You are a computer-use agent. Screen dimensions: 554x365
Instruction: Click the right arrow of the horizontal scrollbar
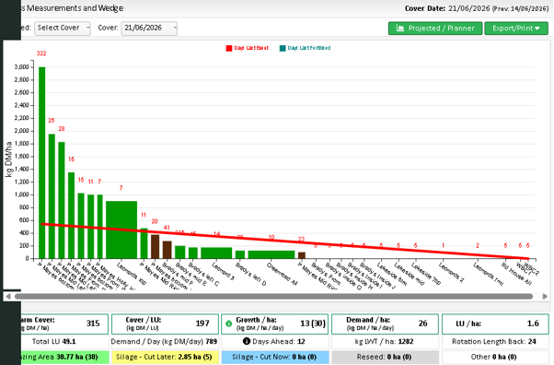point(545,296)
